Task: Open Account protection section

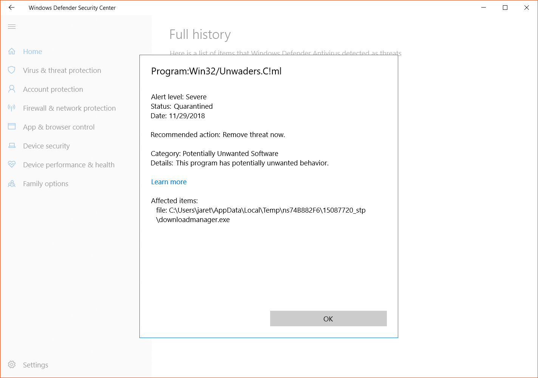Action: (53, 89)
